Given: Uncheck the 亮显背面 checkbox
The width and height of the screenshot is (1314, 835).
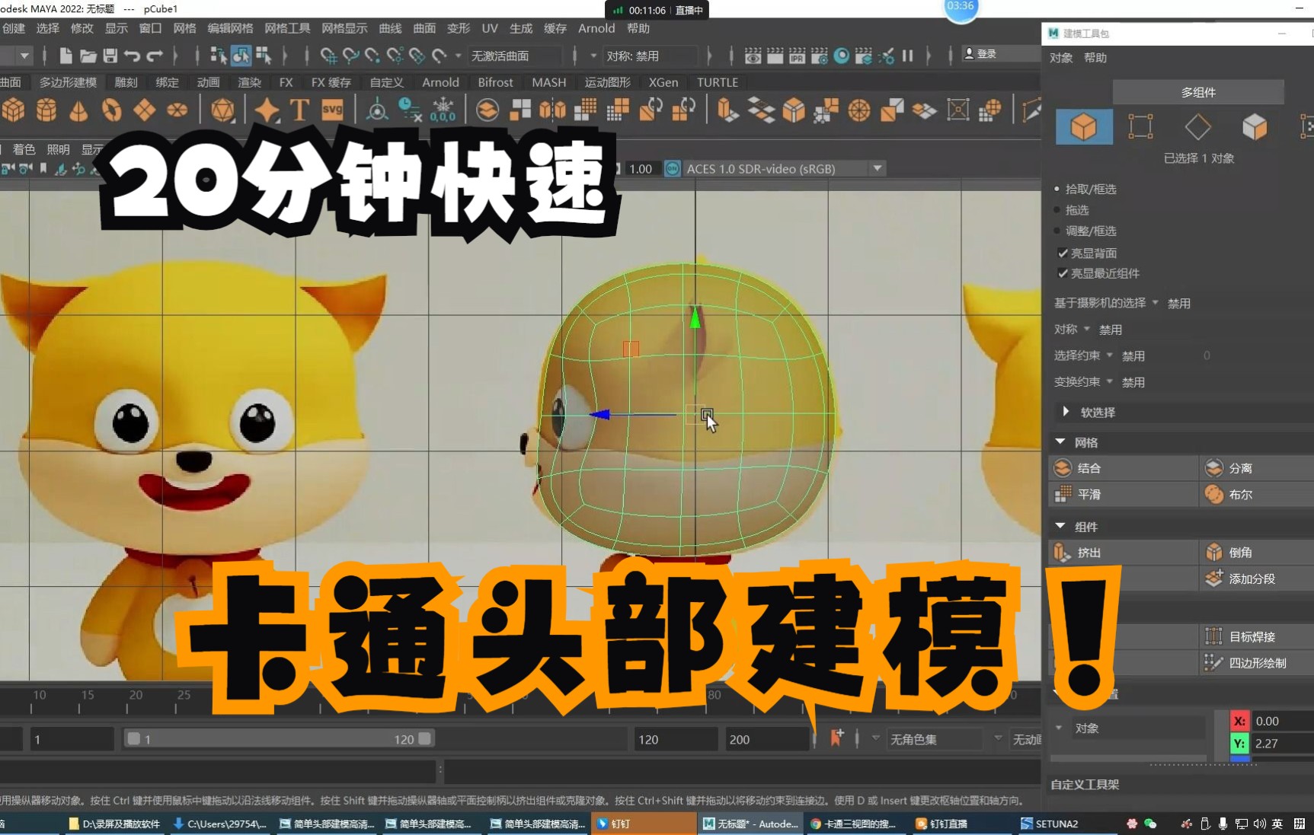Looking at the screenshot, I should pos(1062,253).
